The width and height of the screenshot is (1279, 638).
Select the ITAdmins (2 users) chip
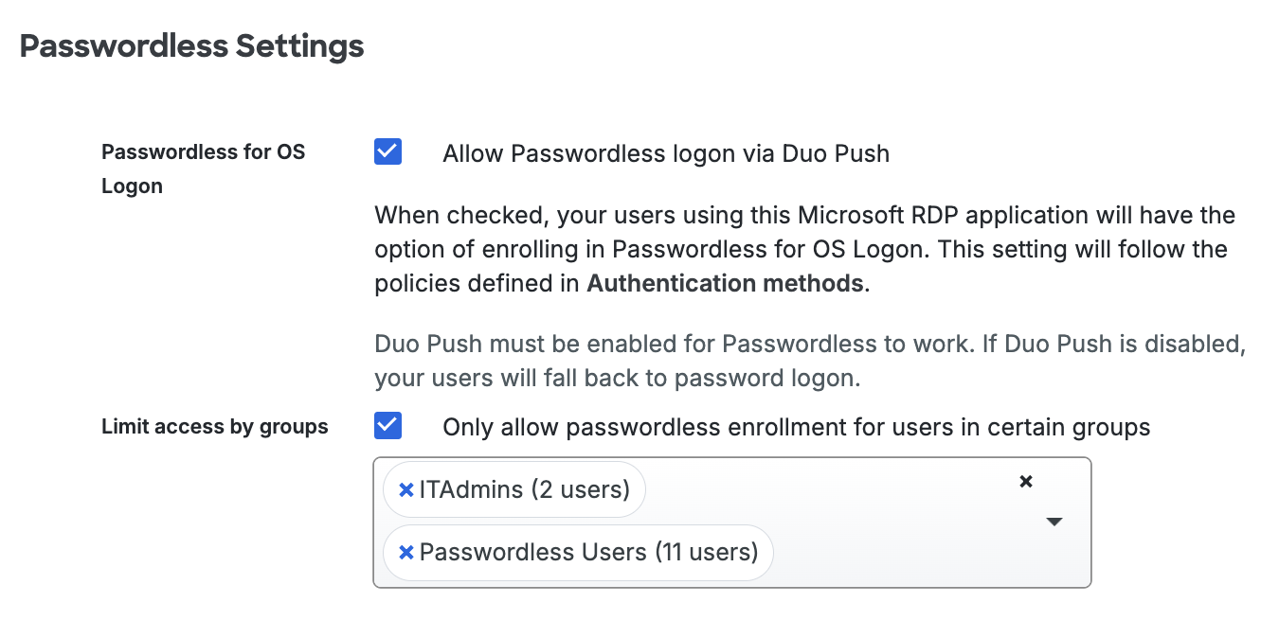point(521,488)
